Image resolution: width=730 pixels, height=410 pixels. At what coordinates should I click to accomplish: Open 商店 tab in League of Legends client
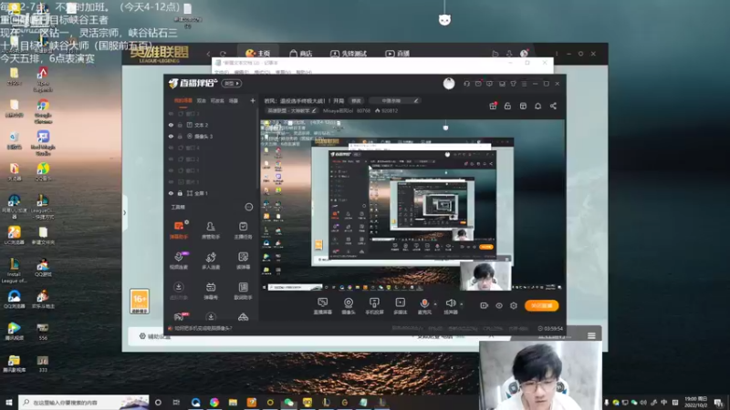[x=301, y=54]
